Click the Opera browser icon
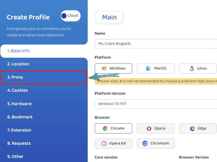Screen dimensions: 217x162 click(149, 129)
